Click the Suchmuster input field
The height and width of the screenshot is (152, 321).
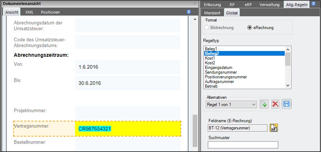pyautogui.click(x=243, y=145)
